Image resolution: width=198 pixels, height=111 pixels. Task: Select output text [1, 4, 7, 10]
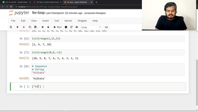pos(42,44)
